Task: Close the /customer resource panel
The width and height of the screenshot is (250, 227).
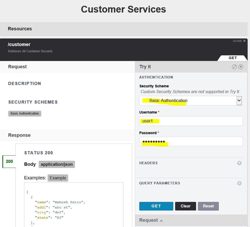Action: [239, 41]
